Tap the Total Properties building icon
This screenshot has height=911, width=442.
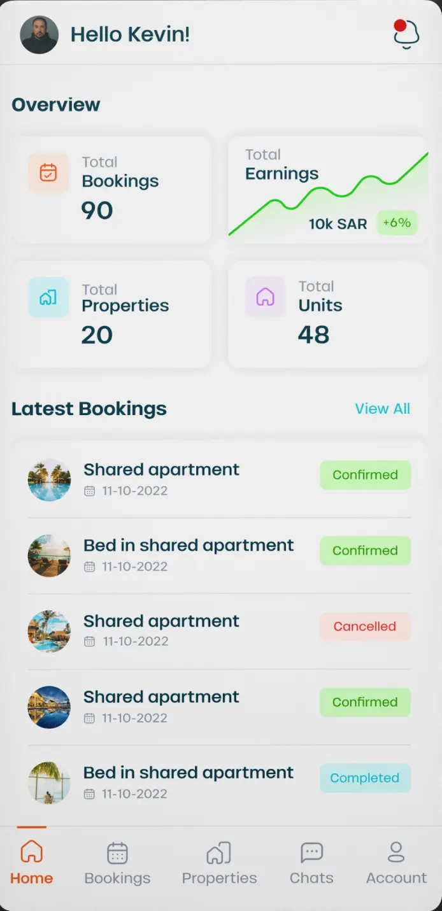pos(48,297)
